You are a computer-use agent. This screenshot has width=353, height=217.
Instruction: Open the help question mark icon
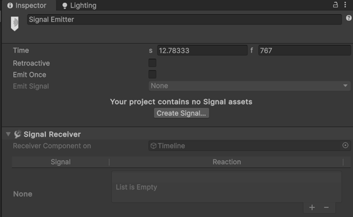[349, 18]
